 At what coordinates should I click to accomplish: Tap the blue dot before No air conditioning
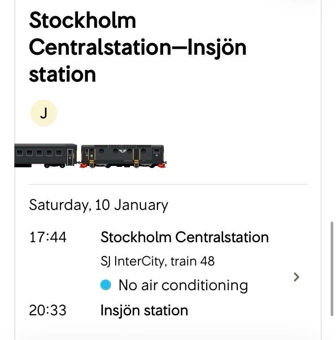click(x=106, y=285)
